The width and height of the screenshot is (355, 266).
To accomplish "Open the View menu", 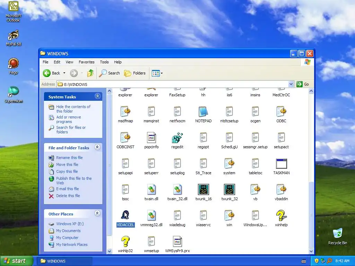I will (69, 62).
